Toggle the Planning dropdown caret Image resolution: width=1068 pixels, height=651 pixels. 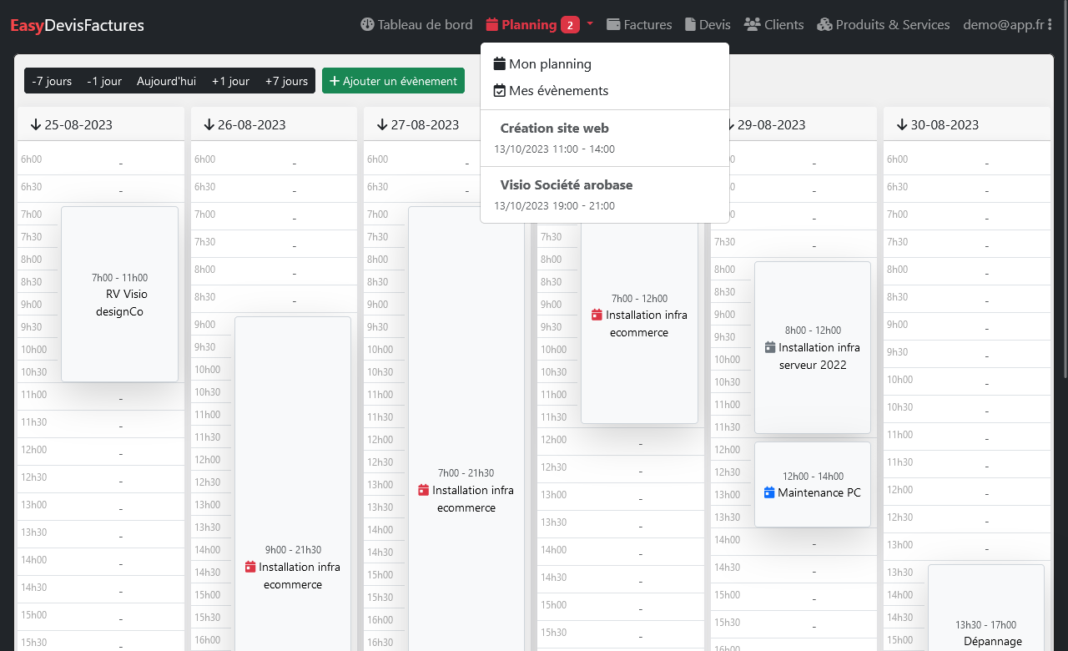590,23
